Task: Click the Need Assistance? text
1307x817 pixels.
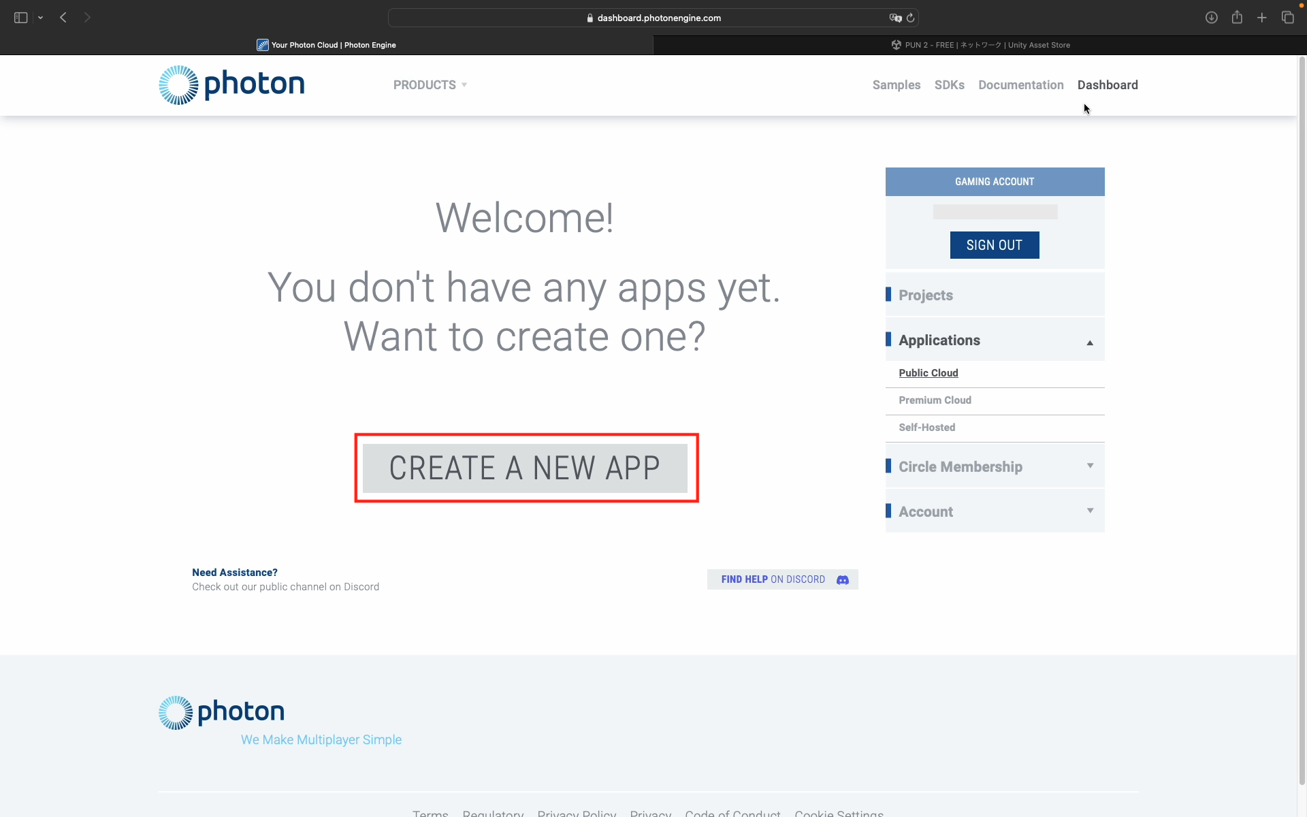Action: (235, 573)
